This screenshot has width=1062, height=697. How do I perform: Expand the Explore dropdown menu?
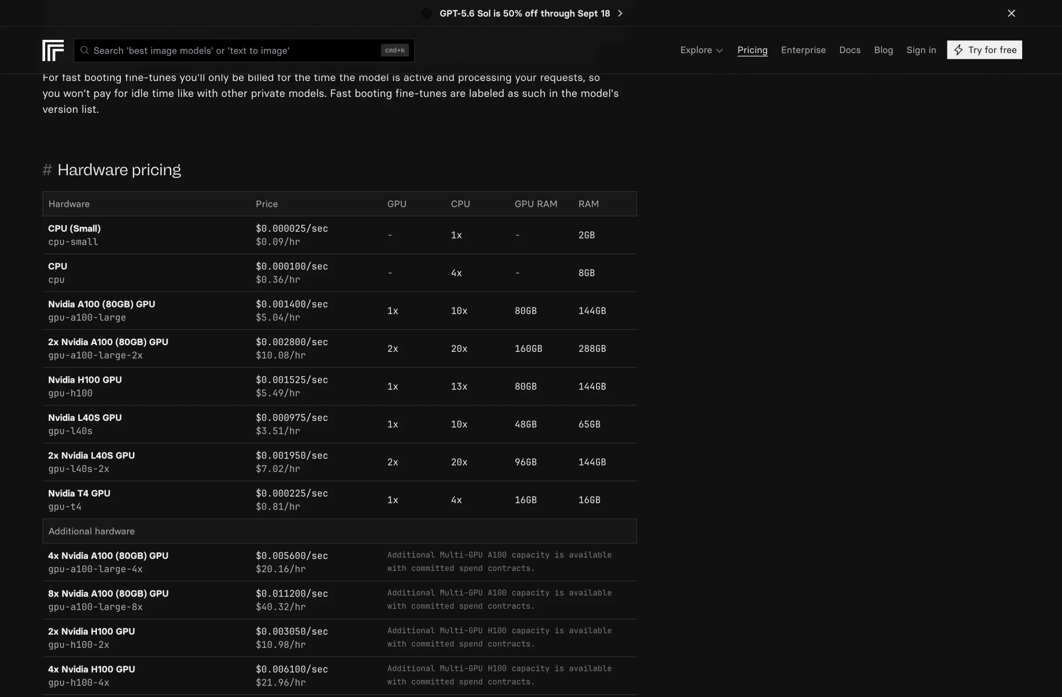click(701, 50)
